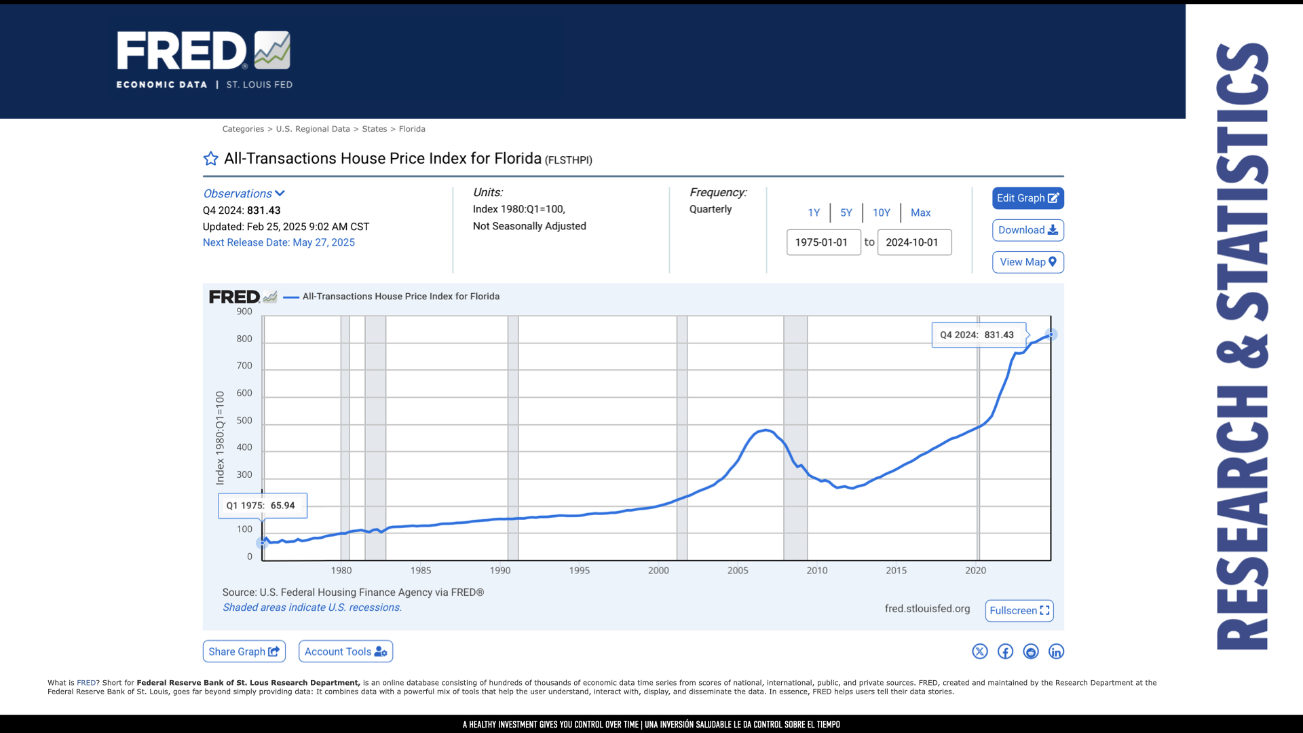
Task: Open the graph in Fullscreen
Action: pos(1019,610)
